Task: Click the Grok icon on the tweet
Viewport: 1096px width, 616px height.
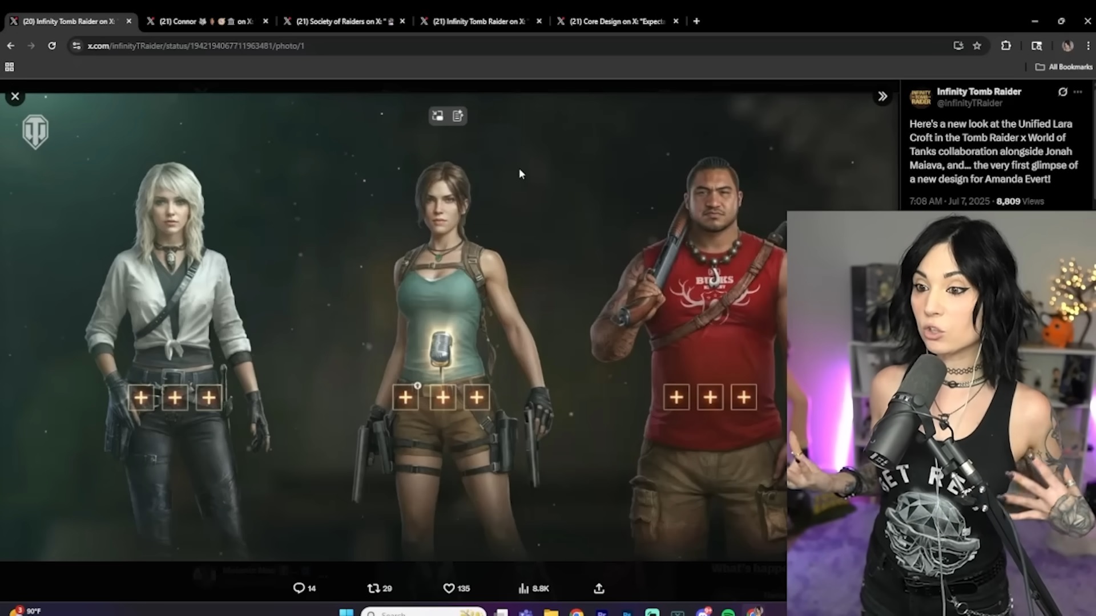Action: 1063,92
